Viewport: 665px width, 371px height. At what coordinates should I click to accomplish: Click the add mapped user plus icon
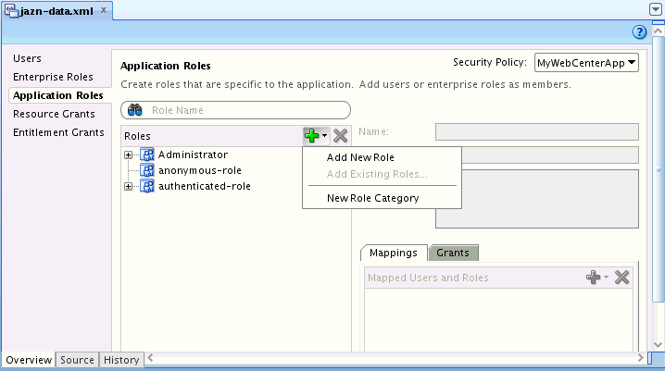click(594, 278)
